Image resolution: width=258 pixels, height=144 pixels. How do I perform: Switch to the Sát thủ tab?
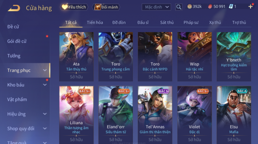pos(167,23)
